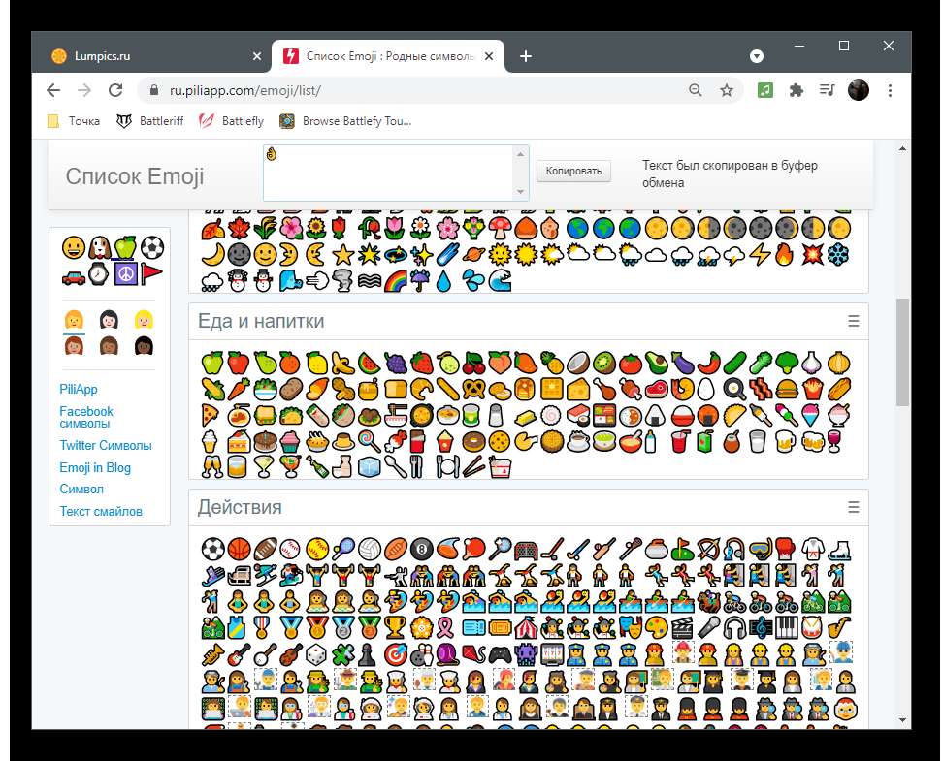Jump to the dog face category
943x761 pixels.
99,247
